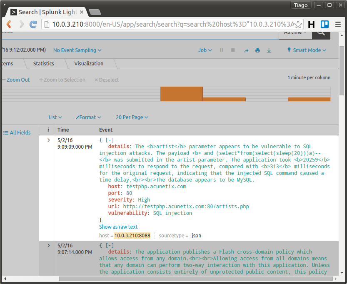Click the i info column header

48,130
